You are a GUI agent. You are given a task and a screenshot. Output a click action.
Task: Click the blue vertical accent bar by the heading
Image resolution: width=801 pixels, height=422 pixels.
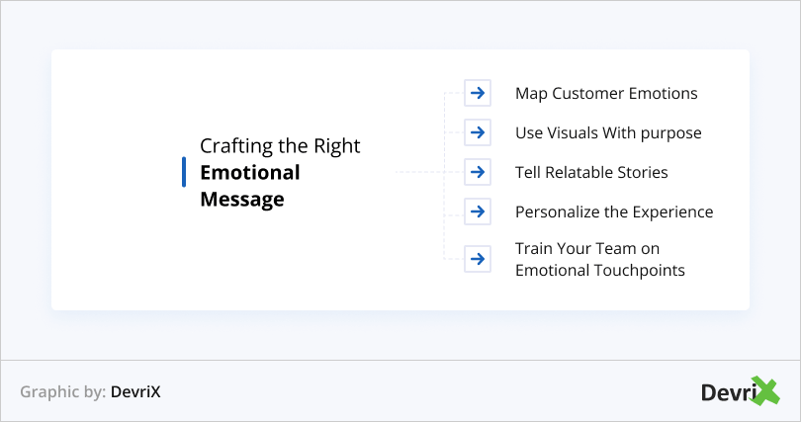(x=184, y=172)
